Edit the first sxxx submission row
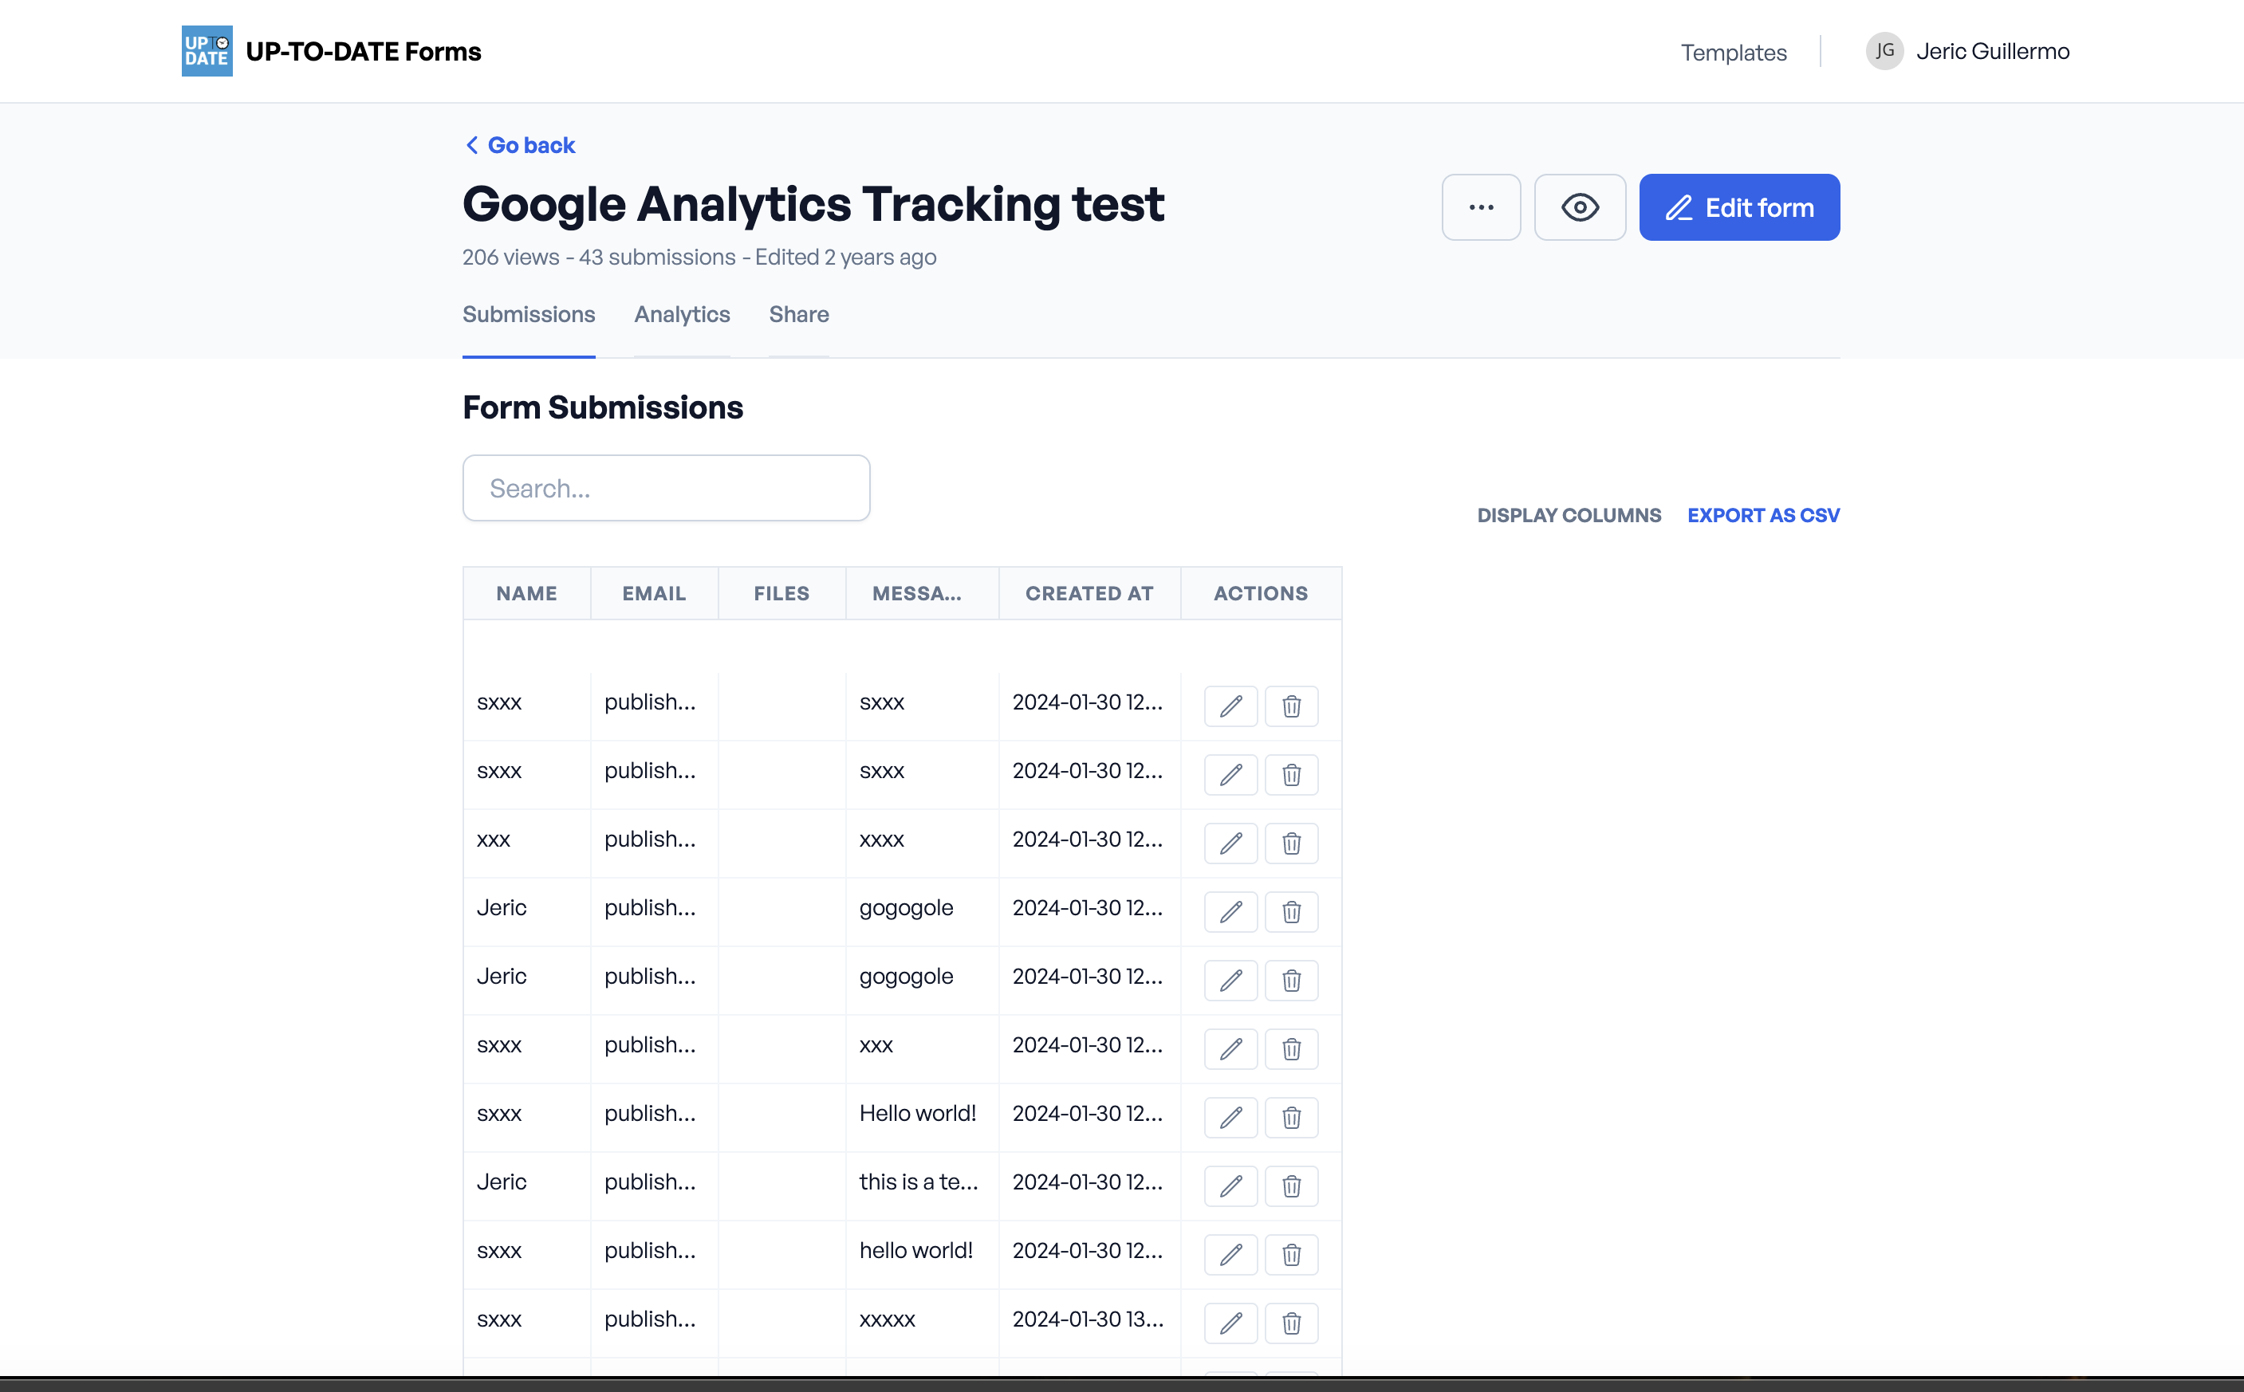 [x=1230, y=706]
